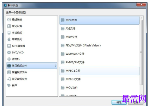Select the 常见设备 arrow icon
This screenshot has height=107, width=151.
tap(9, 26)
